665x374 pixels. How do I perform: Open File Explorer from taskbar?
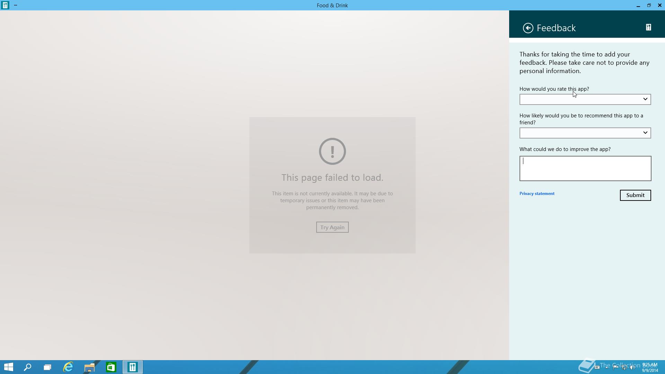tap(89, 367)
